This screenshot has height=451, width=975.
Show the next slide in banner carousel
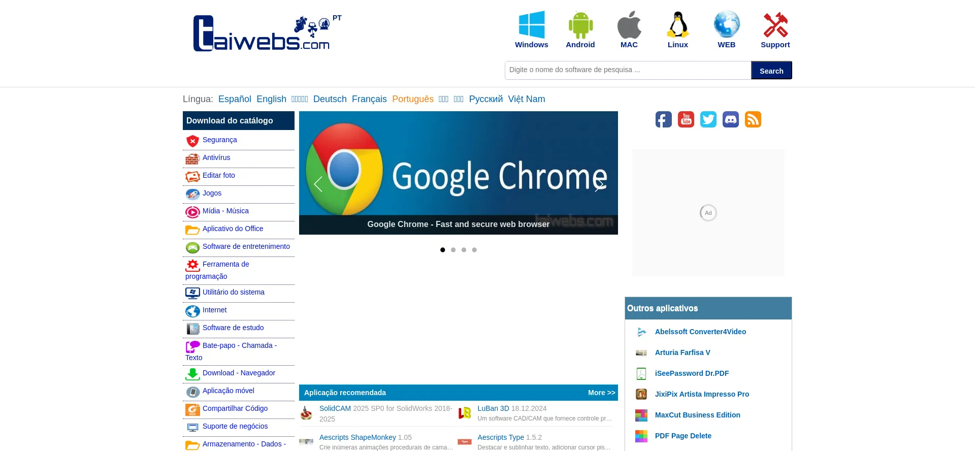pos(599,184)
